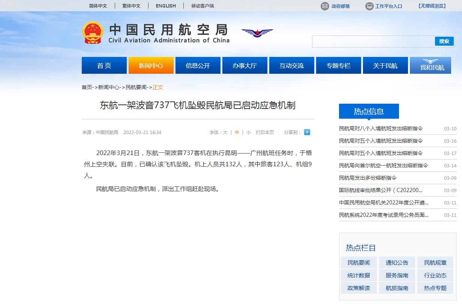Screen dimensions: 462x307
Task: Select medium font size 中
Action: 237,133
